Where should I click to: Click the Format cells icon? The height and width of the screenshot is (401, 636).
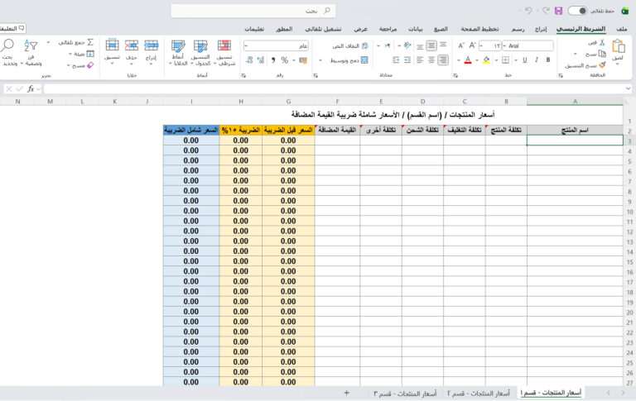(112, 45)
